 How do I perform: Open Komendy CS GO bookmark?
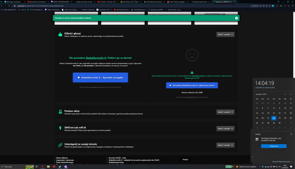(x=104, y=10)
